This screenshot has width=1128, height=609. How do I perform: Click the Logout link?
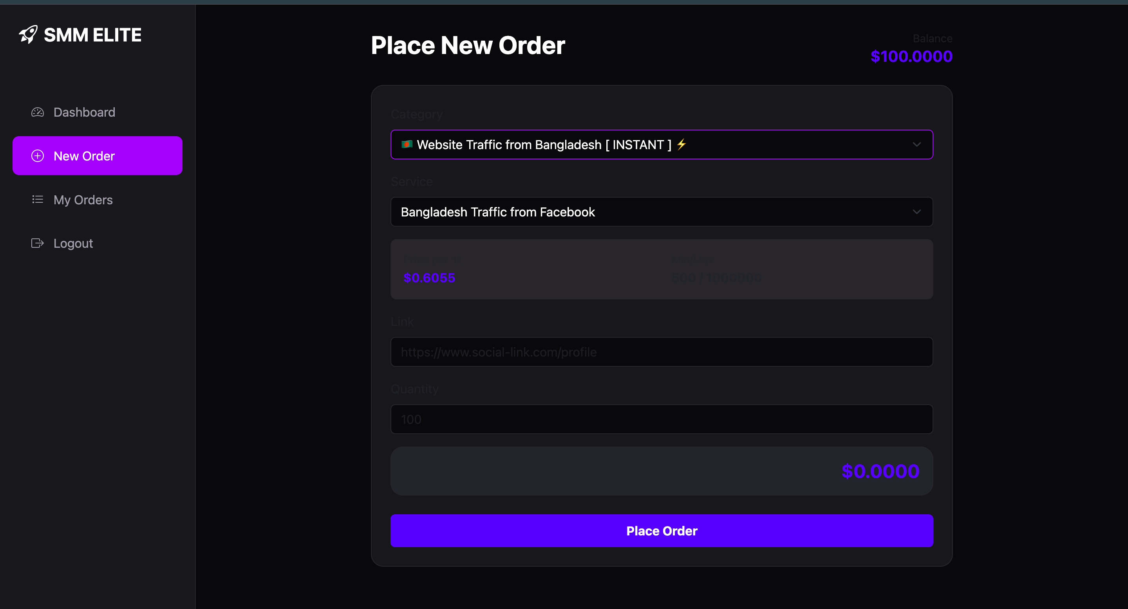point(73,243)
